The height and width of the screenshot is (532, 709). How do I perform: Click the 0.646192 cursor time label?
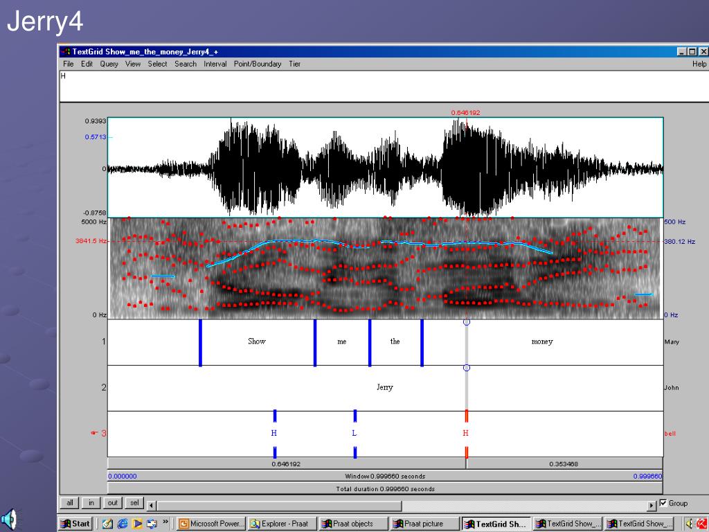pos(466,113)
